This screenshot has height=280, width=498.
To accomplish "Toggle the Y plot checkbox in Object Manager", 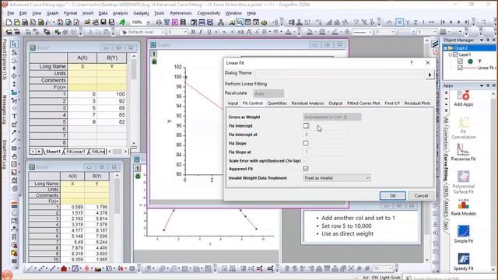I will (460, 61).
